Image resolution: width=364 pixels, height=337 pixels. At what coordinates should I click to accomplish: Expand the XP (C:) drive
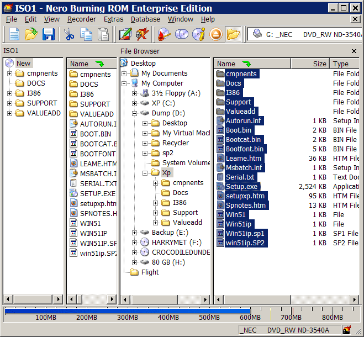134,103
